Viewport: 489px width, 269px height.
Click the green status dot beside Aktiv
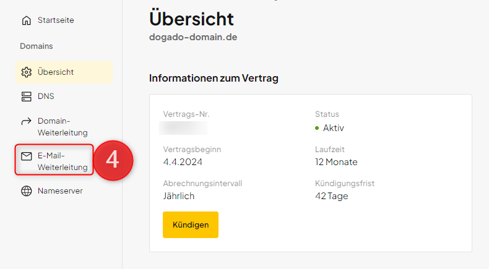[317, 128]
